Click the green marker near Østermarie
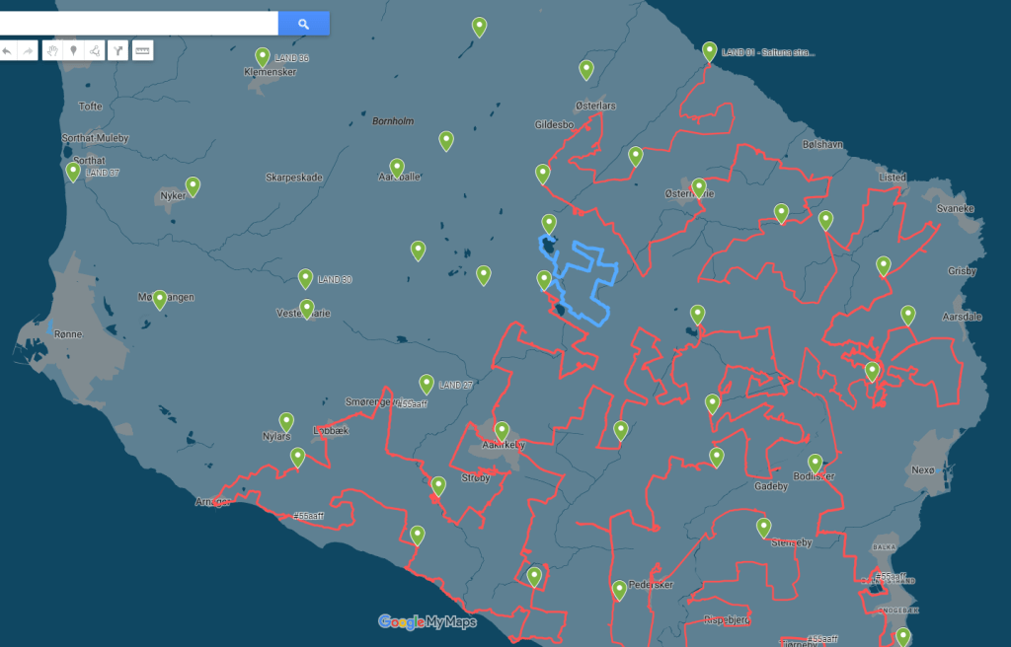The image size is (1011, 647). pos(699,186)
